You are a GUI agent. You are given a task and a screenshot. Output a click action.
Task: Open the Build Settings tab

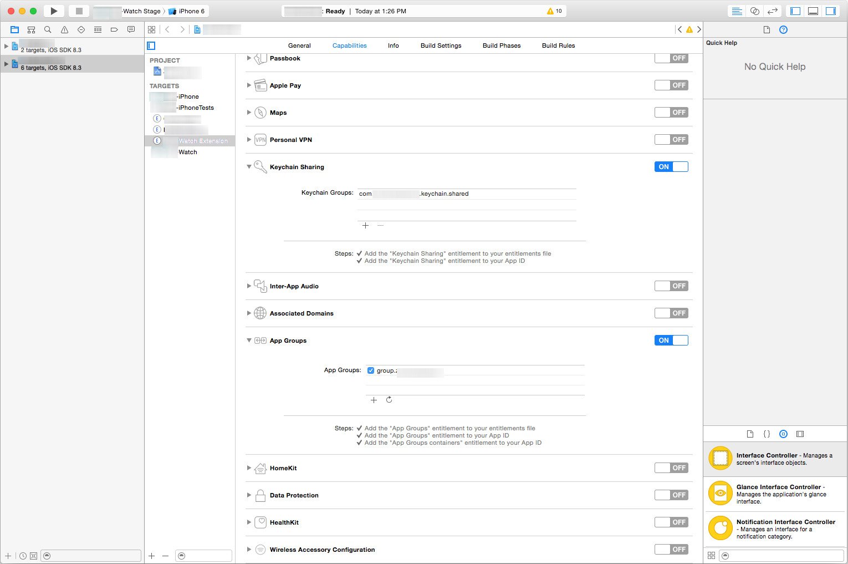point(441,45)
